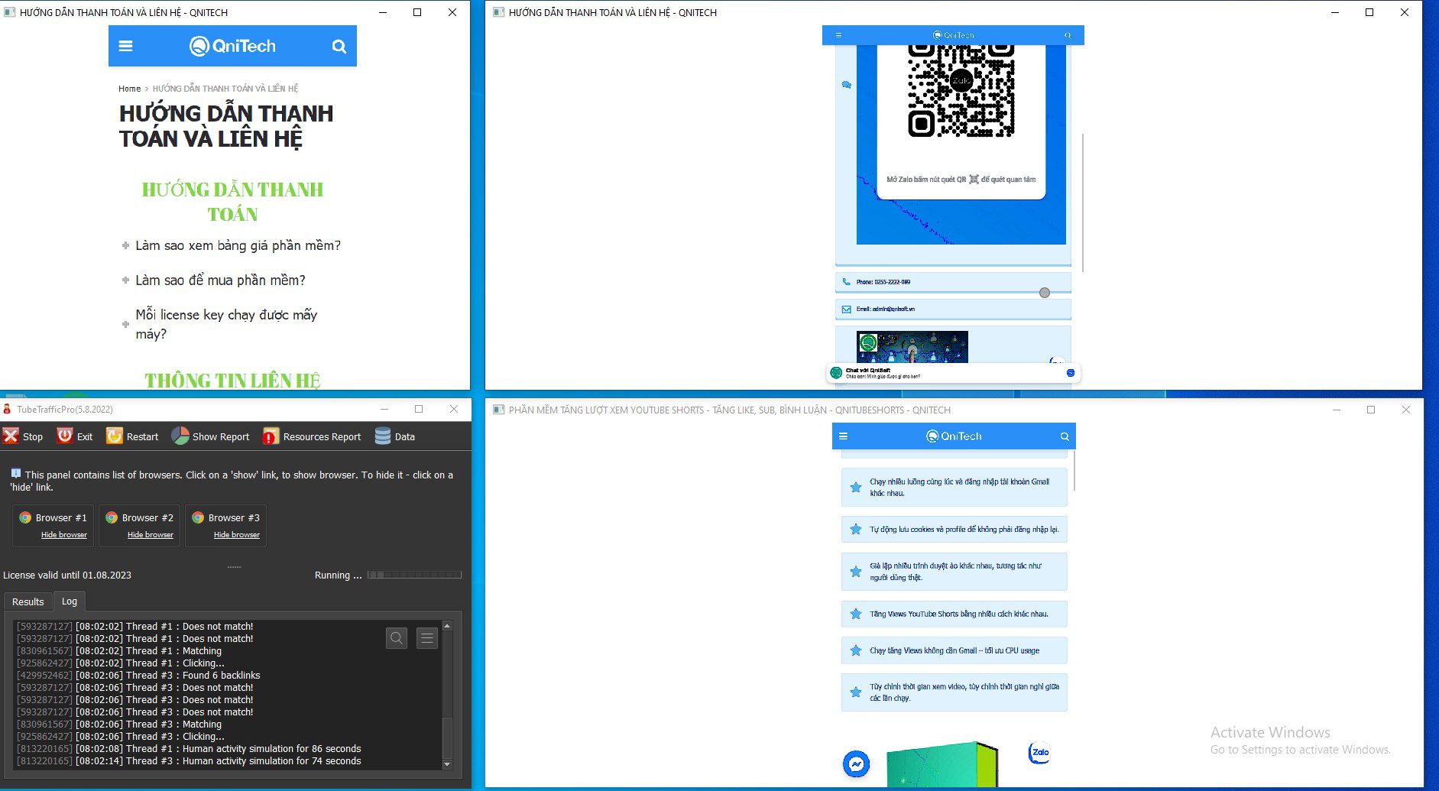Expand 'Làm sao để mua phần mềm?'
Image resolution: width=1439 pixels, height=791 pixels.
pyautogui.click(x=214, y=280)
